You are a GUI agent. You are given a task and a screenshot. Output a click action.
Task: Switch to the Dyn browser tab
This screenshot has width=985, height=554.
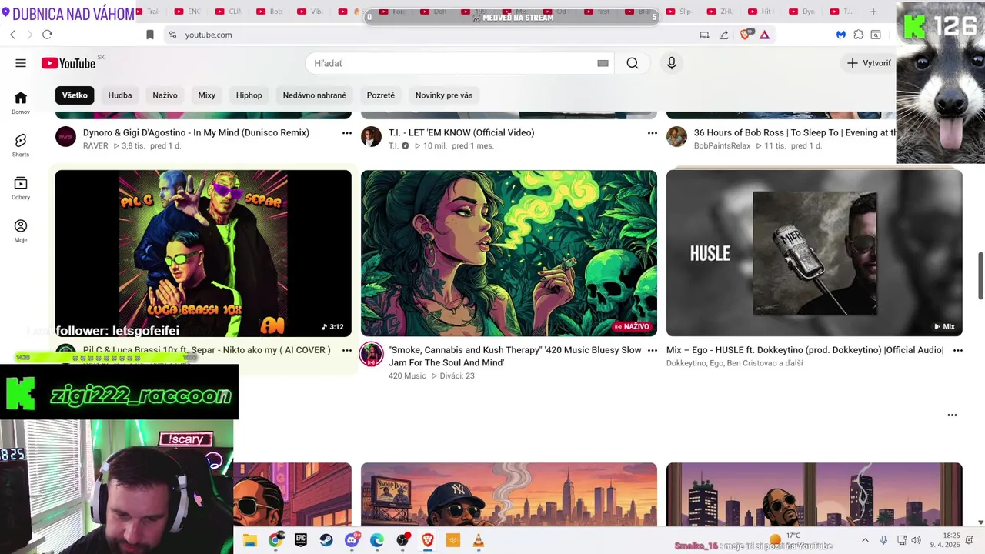[x=801, y=12]
